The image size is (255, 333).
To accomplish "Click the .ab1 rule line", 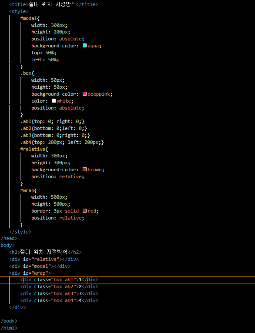I will pyautogui.click(x=52, y=121).
